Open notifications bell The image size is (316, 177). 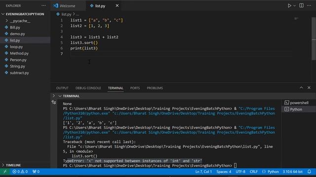tap(309, 172)
